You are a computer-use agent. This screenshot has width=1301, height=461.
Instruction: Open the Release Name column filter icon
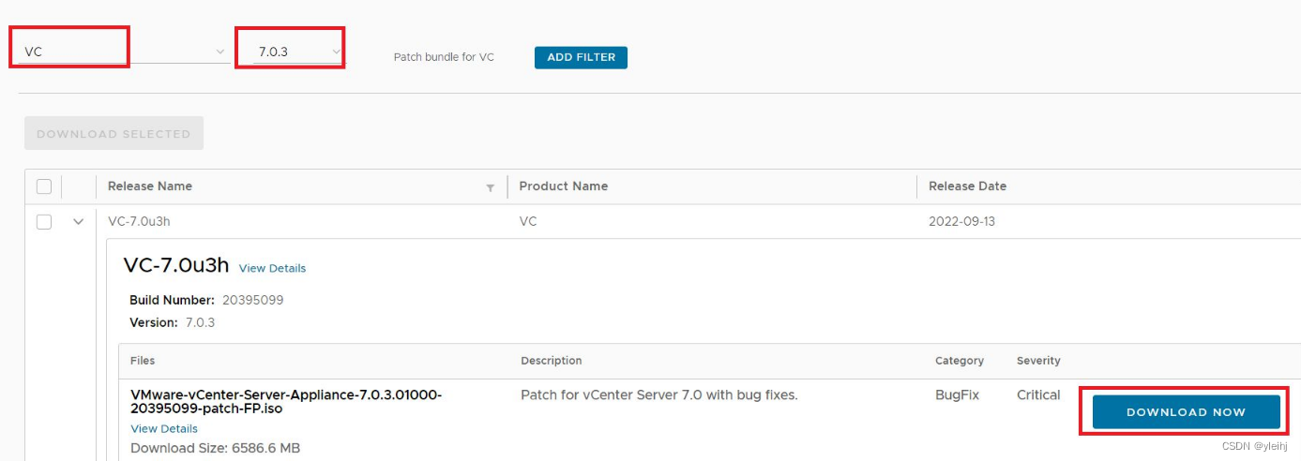[x=490, y=187]
